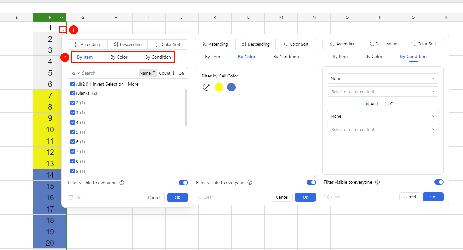The image size is (463, 250).
Task: Click the help icon in the Filter by Cell Color panel
Action: coord(250,182)
